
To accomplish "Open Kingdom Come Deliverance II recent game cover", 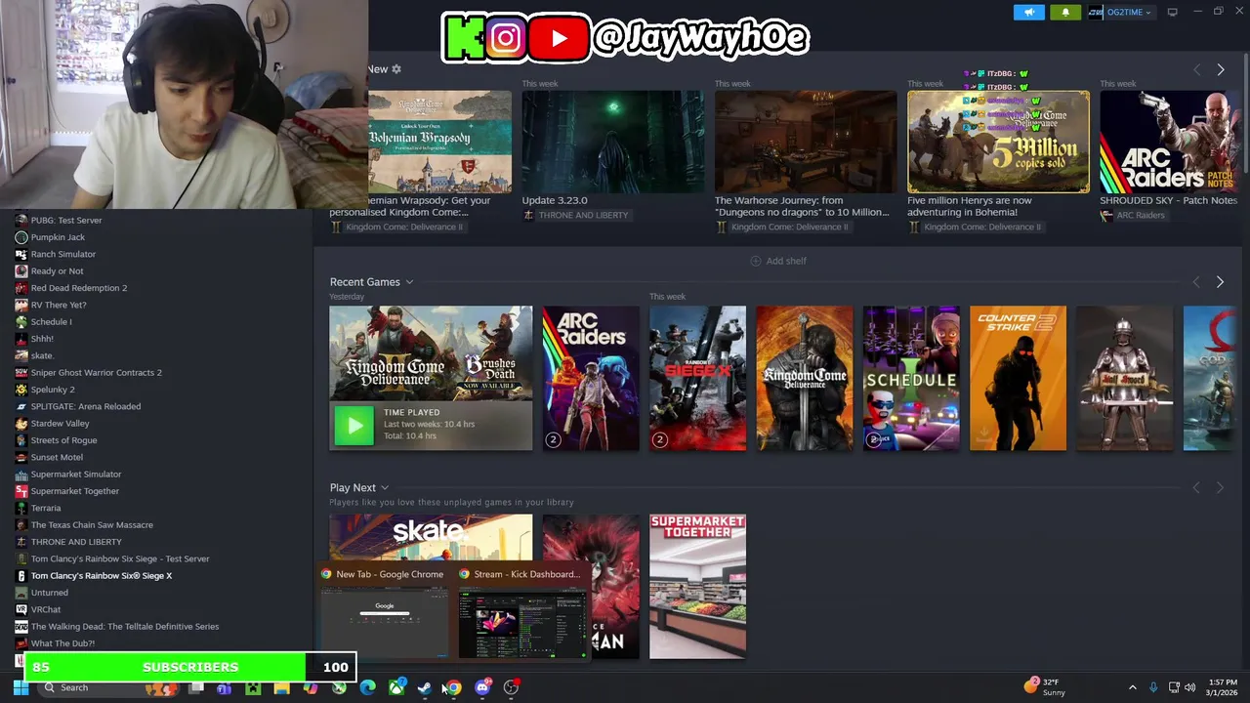I will (431, 354).
